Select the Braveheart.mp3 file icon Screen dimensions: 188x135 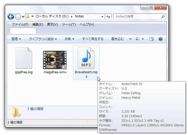coord(86,58)
